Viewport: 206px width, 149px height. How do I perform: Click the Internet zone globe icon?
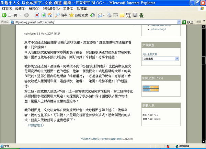click(177, 146)
